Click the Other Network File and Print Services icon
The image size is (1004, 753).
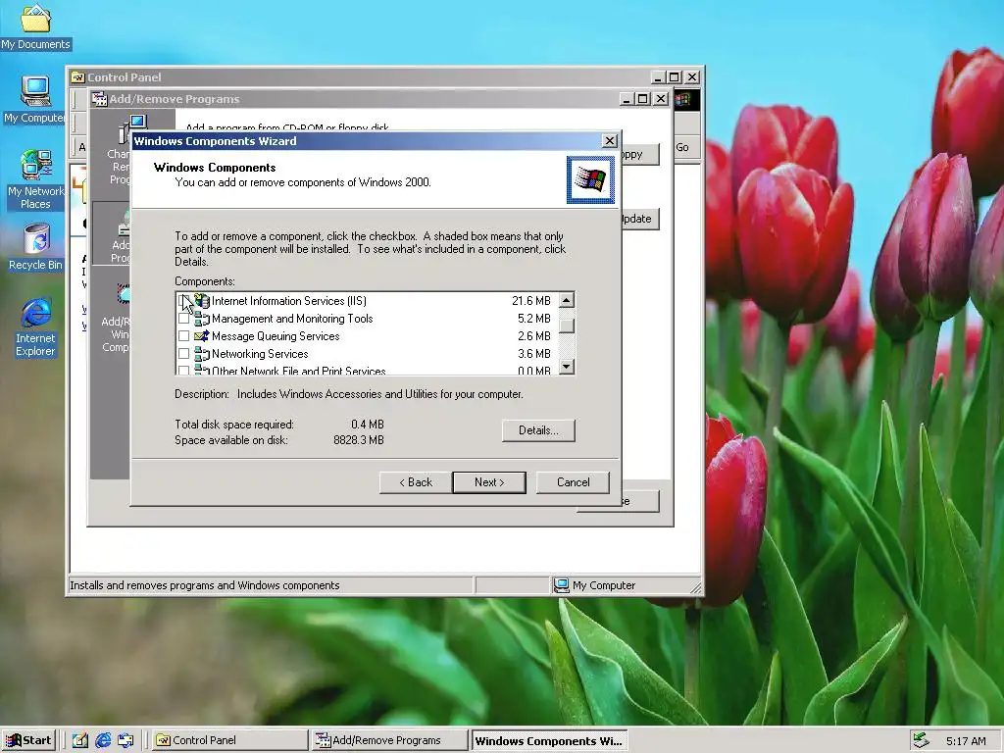click(202, 370)
